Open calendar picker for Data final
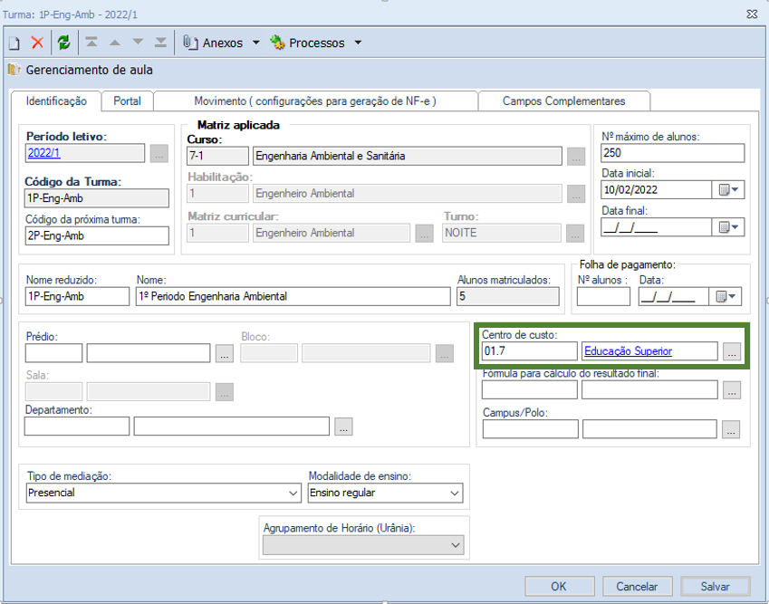The height and width of the screenshot is (604, 769). (728, 227)
